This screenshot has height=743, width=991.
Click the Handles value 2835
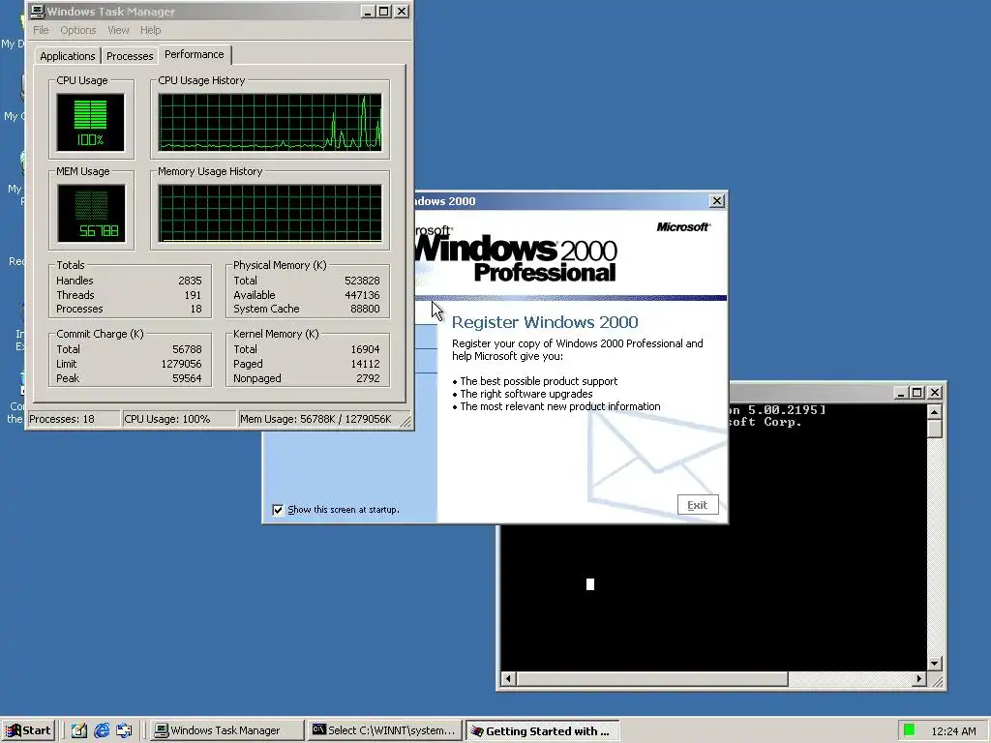click(190, 281)
